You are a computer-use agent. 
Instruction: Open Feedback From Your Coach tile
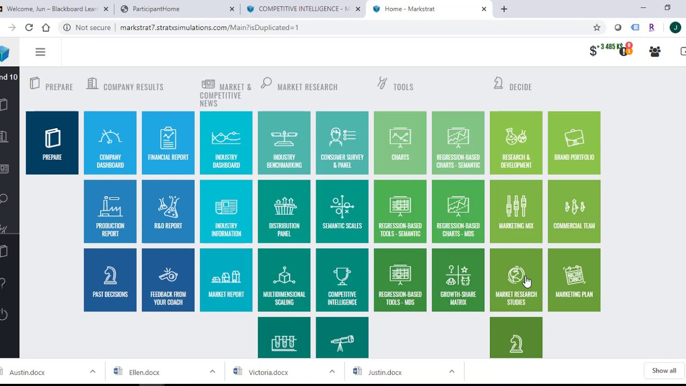[168, 280]
